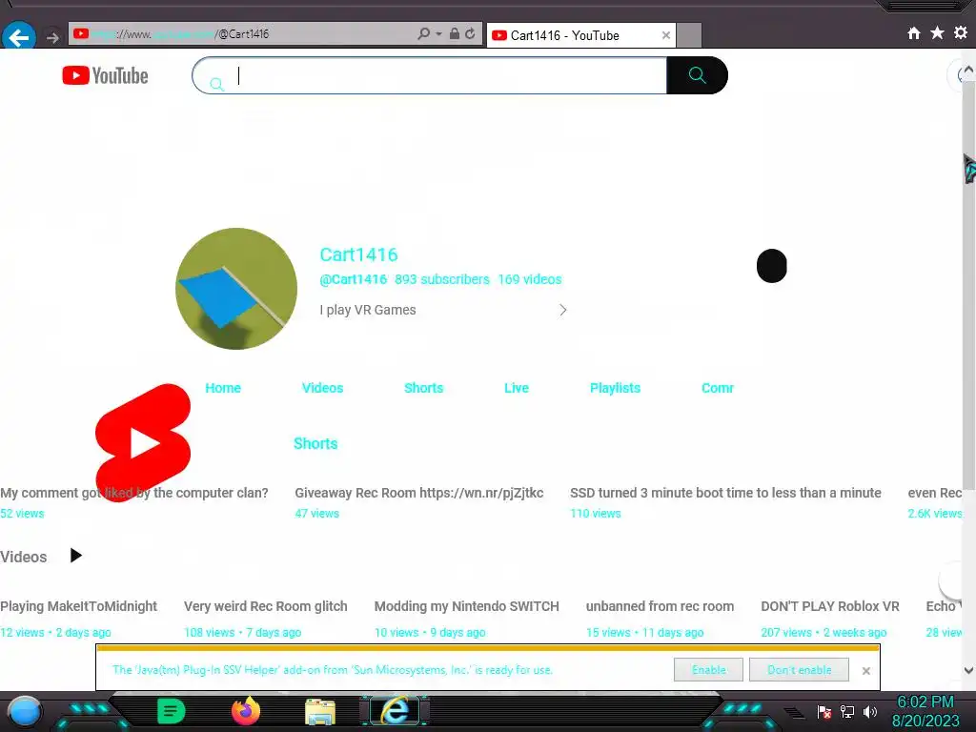976x732 pixels.
Task: Click the address bar URL field
Action: [243, 33]
